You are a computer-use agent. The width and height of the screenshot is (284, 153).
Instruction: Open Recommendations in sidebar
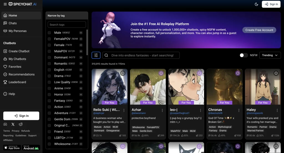coord(21,74)
